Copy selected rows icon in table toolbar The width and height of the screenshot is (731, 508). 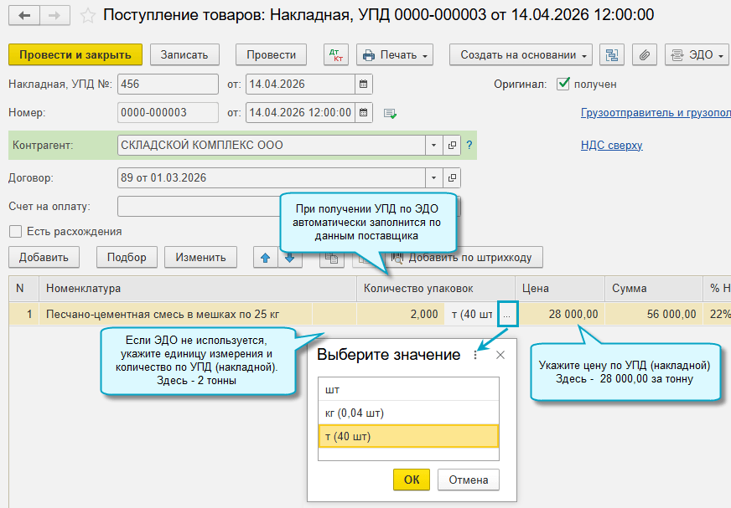coord(331,258)
